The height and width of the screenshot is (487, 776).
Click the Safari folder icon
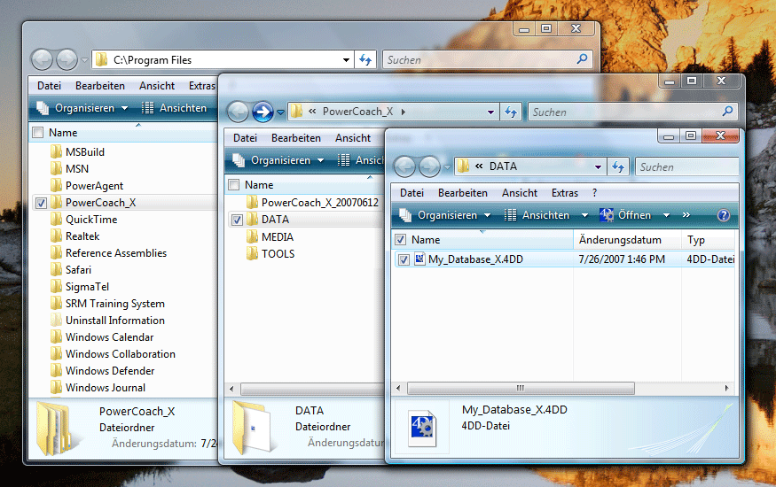pyautogui.click(x=57, y=269)
